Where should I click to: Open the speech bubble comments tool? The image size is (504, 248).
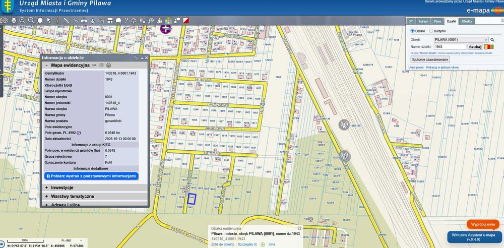(118, 20)
